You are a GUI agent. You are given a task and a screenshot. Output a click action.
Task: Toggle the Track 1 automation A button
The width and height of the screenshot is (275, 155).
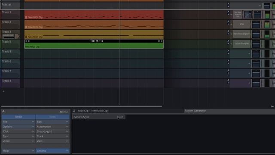coord(228,12)
